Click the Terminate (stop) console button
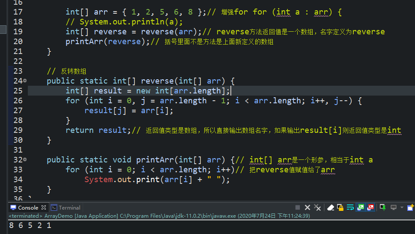This screenshot has width=415, height=234. point(298,207)
